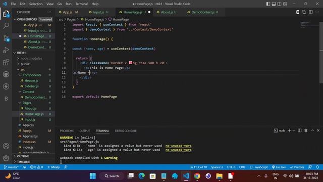Viewport: 323px width, 182px height.
Task: Toggle Prettier in status bar
Action: coord(297,167)
